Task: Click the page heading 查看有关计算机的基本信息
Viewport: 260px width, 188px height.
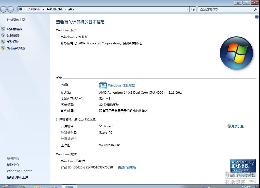Action: click(x=80, y=22)
